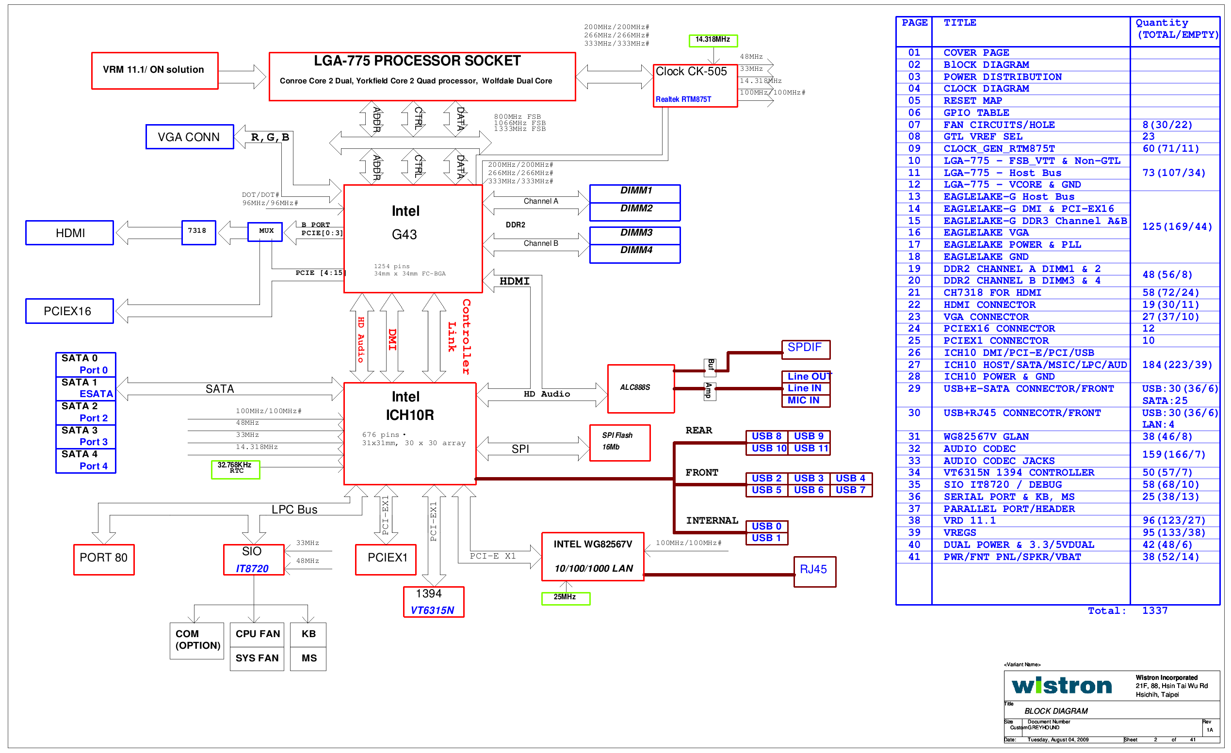Click the RJ45 connector box
This screenshot has width=1231, height=753.
(815, 572)
